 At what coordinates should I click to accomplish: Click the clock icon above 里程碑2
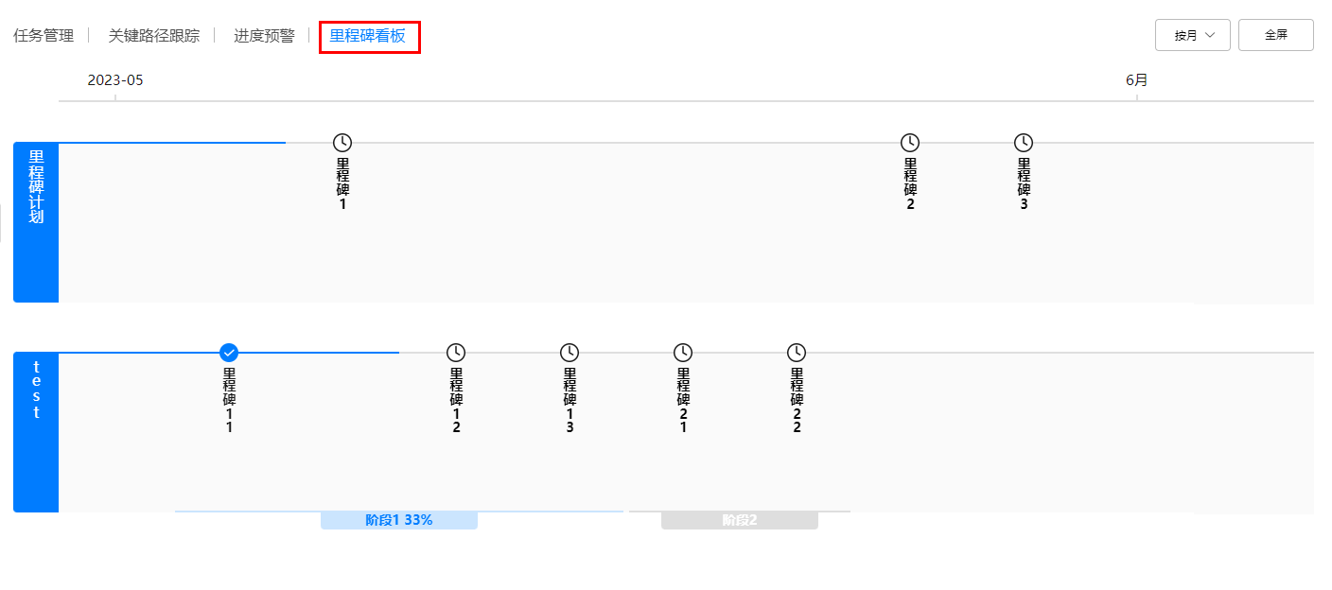(910, 143)
